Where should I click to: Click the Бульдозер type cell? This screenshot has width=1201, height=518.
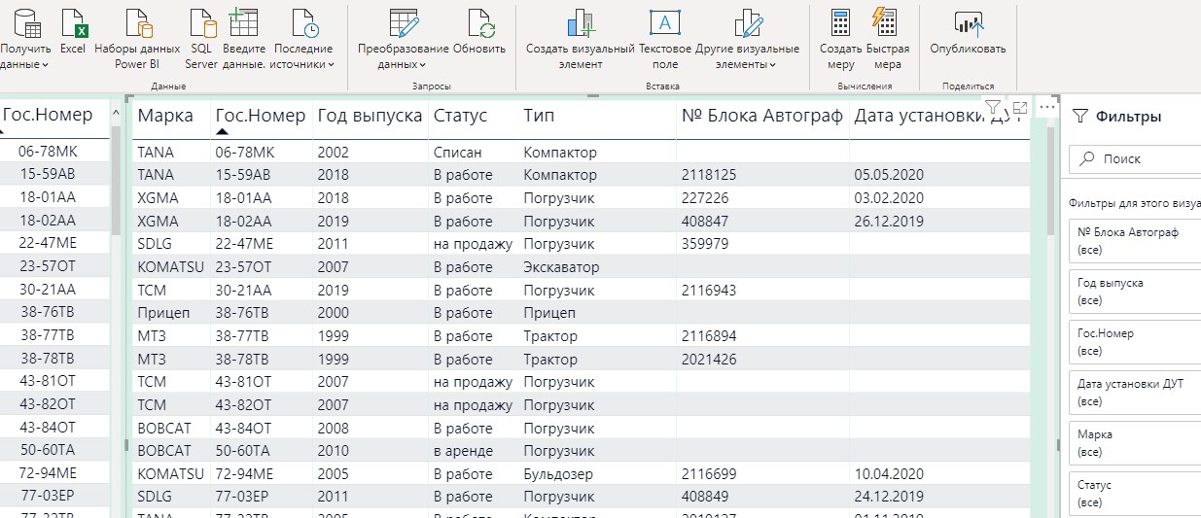pos(558,474)
